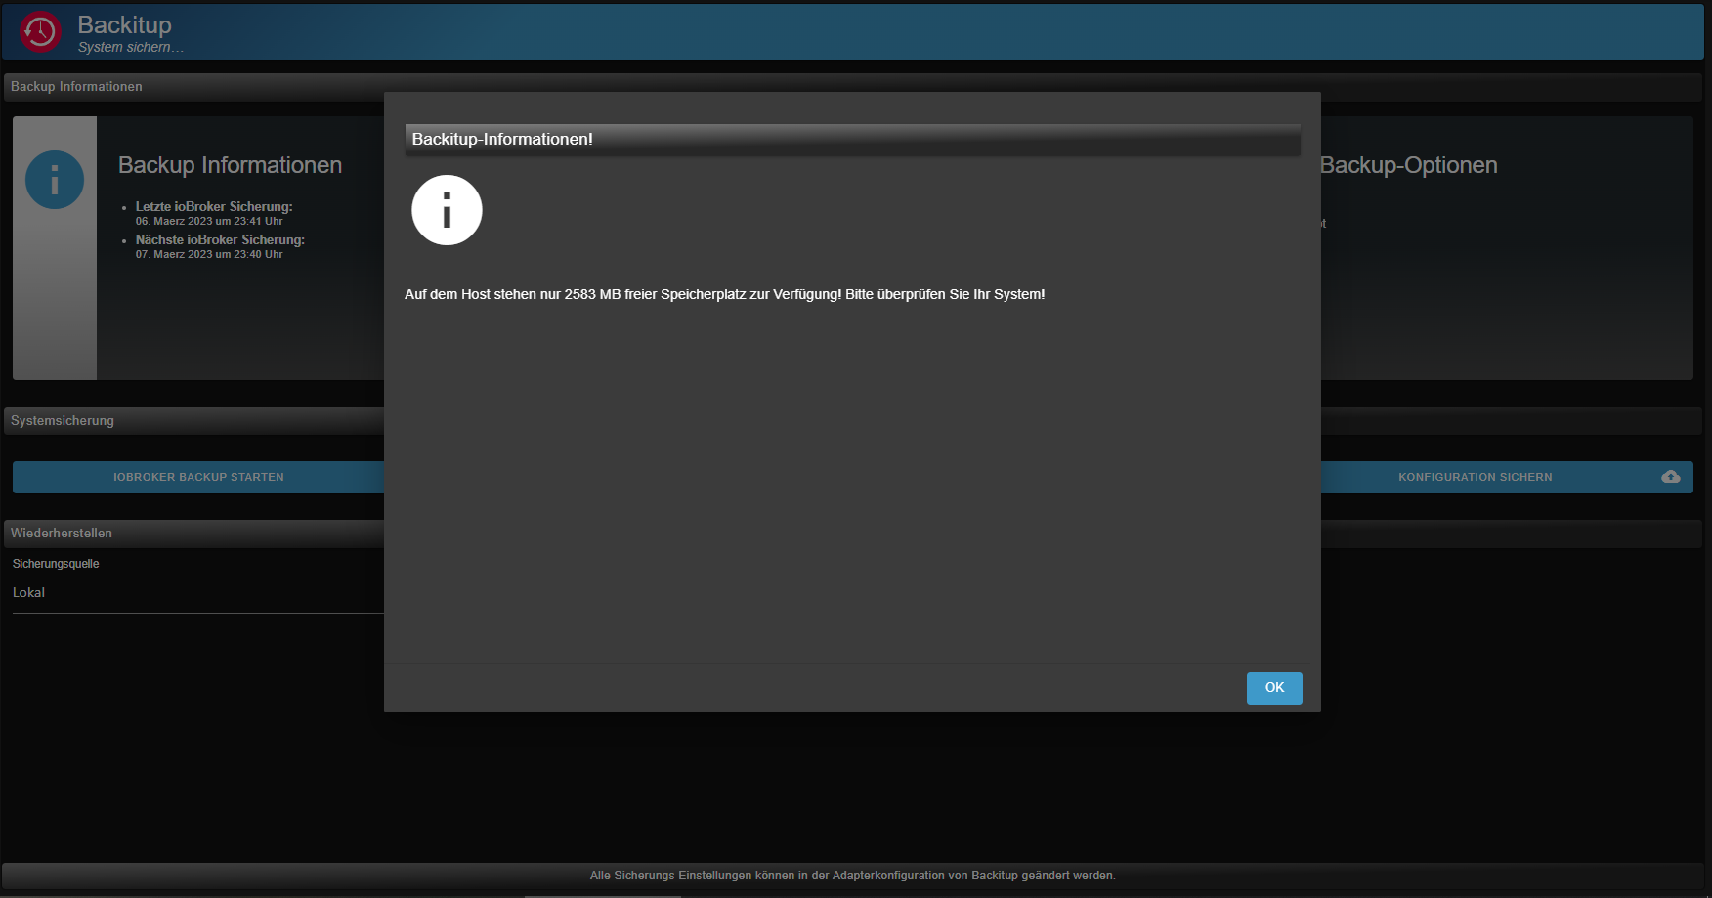Click the Backup-Optionen heading
1712x898 pixels.
[x=1408, y=165]
